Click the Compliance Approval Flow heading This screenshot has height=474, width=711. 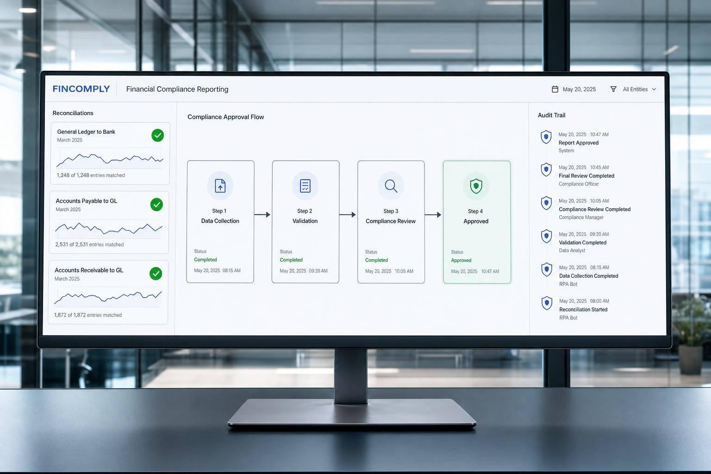pos(225,117)
